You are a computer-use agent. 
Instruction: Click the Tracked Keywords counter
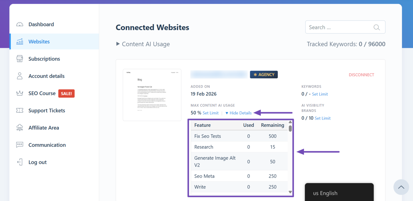[346, 44]
